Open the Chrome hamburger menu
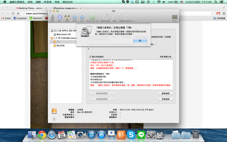 [224, 13]
